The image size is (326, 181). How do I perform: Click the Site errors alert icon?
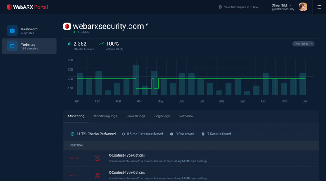pos(172,134)
